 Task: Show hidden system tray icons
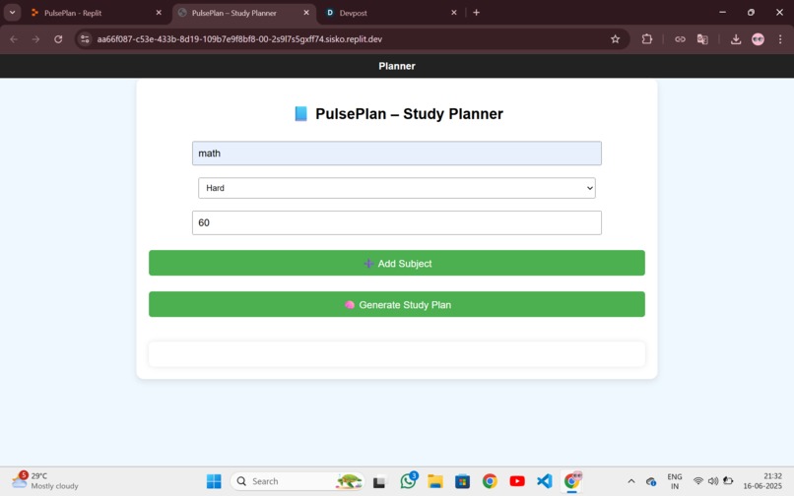pyautogui.click(x=630, y=481)
